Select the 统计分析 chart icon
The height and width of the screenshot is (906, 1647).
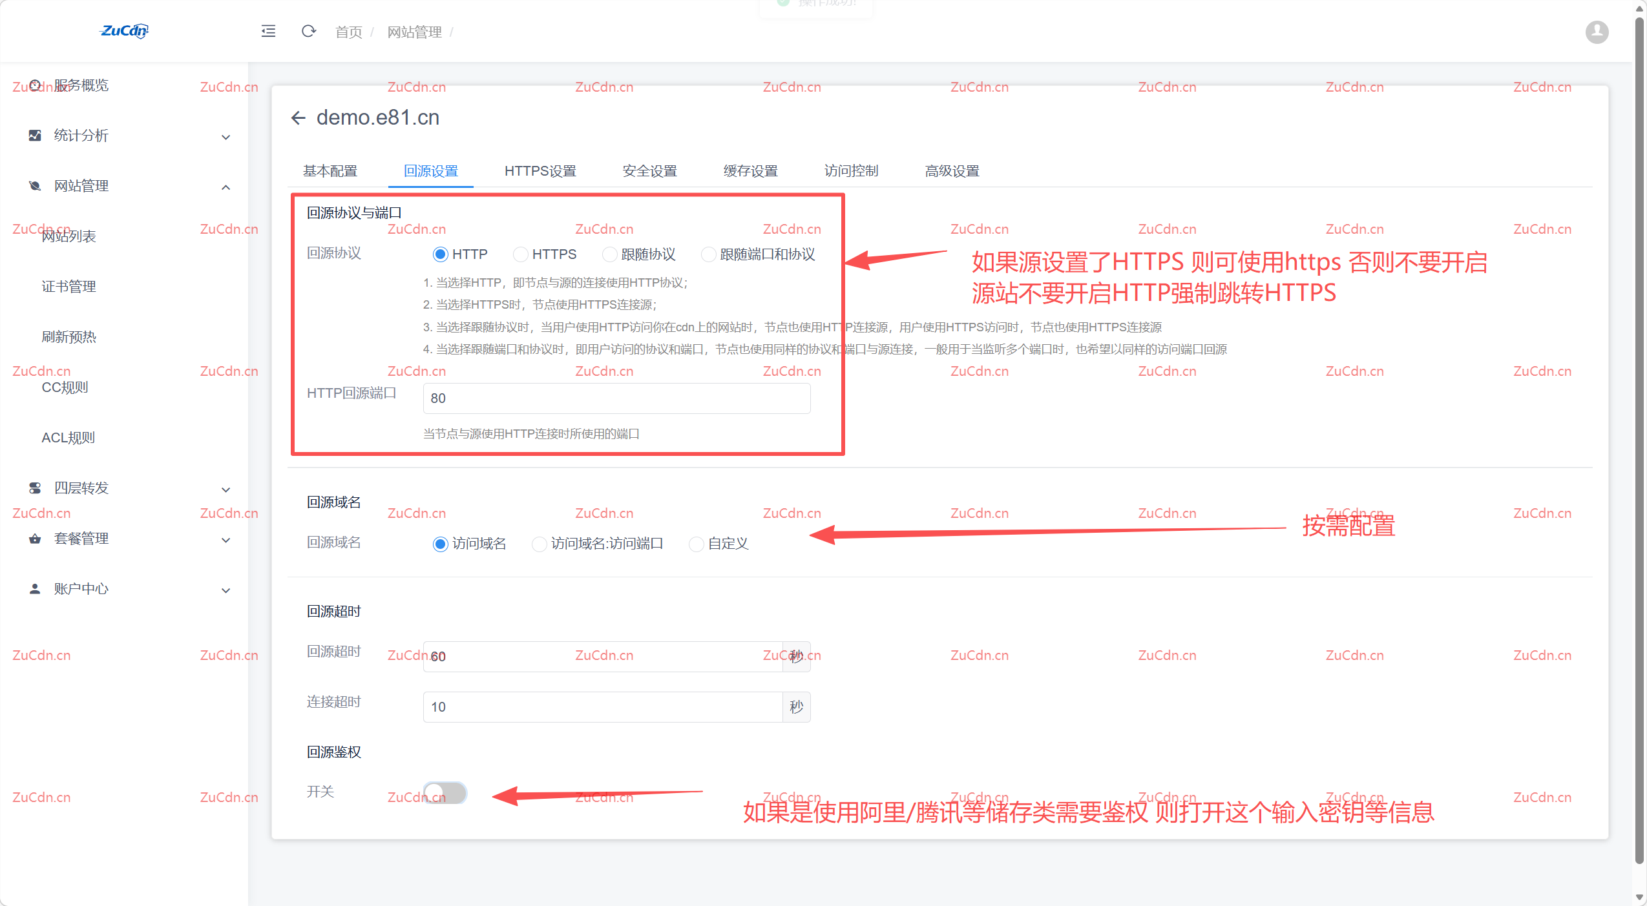(x=34, y=136)
